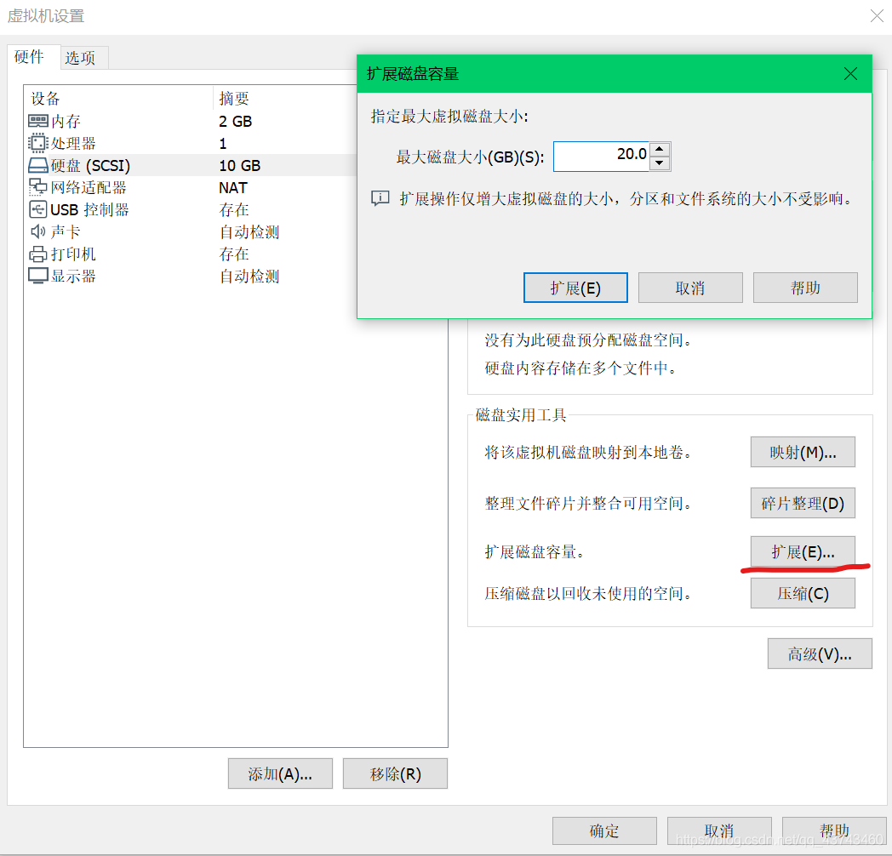Select the 硬盘 (SCSI) disk icon
Viewport: 892px width, 856px height.
pyautogui.click(x=37, y=165)
